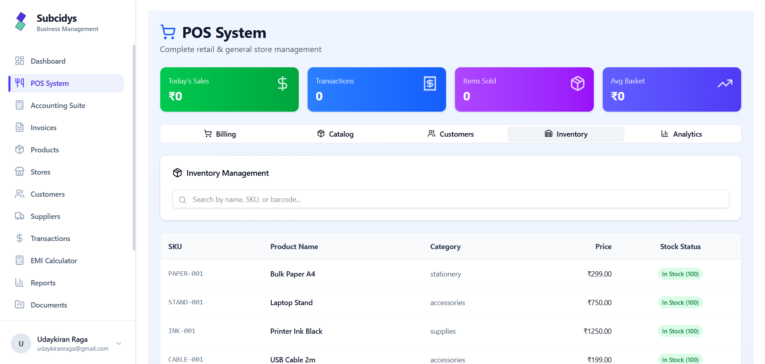Image resolution: width=765 pixels, height=364 pixels.
Task: Select the Inventory tab
Action: (x=566, y=134)
